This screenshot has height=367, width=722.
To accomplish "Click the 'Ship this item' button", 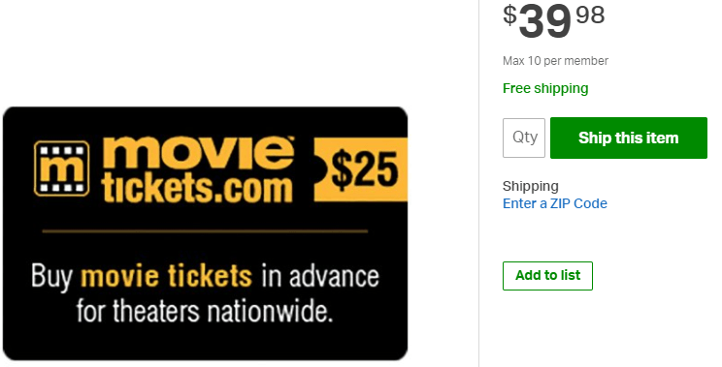I will click(629, 138).
